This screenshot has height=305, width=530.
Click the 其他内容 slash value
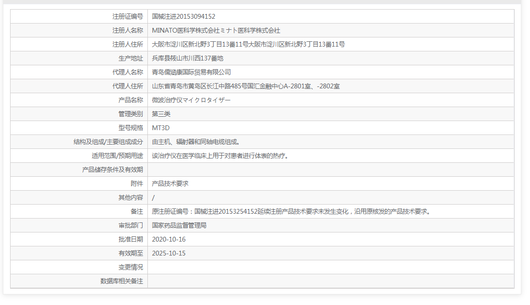pyautogui.click(x=152, y=197)
